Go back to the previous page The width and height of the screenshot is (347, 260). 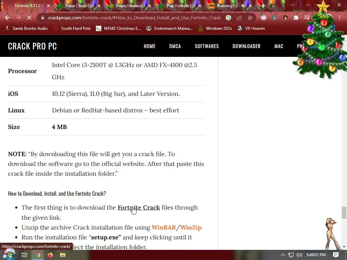pos(7,18)
